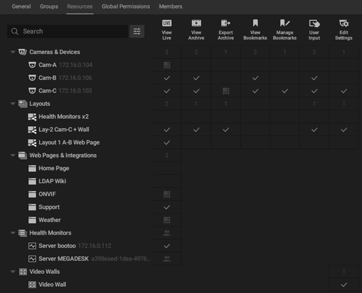The width and height of the screenshot is (362, 293).
Task: Click the Cameras & Devices group icon
Action: pyautogui.click(x=23, y=52)
